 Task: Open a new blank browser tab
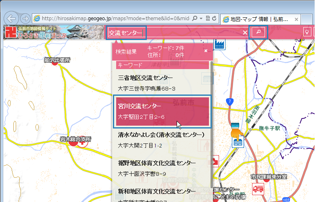click(x=307, y=19)
